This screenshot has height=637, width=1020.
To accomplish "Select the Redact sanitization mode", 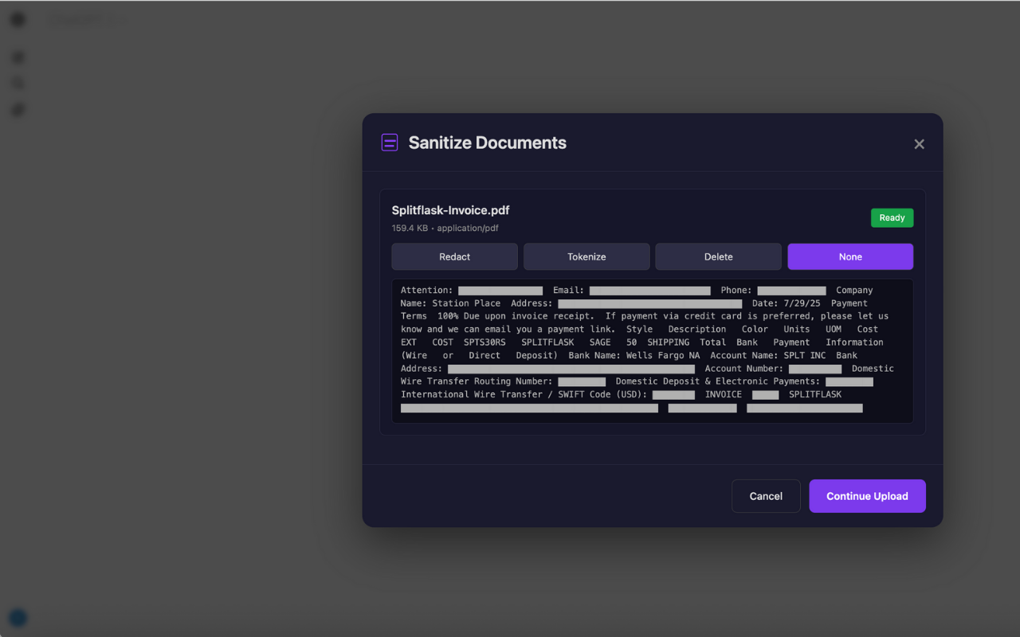I will click(454, 256).
